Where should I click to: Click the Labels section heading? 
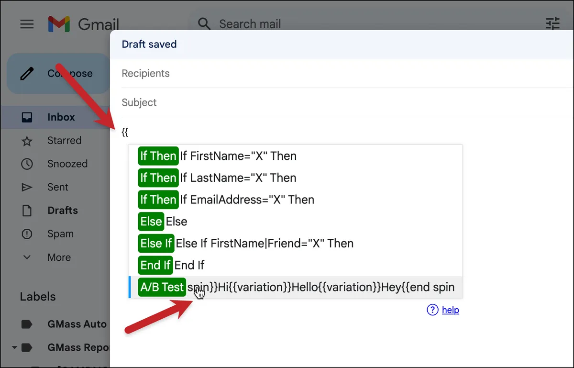[38, 297]
